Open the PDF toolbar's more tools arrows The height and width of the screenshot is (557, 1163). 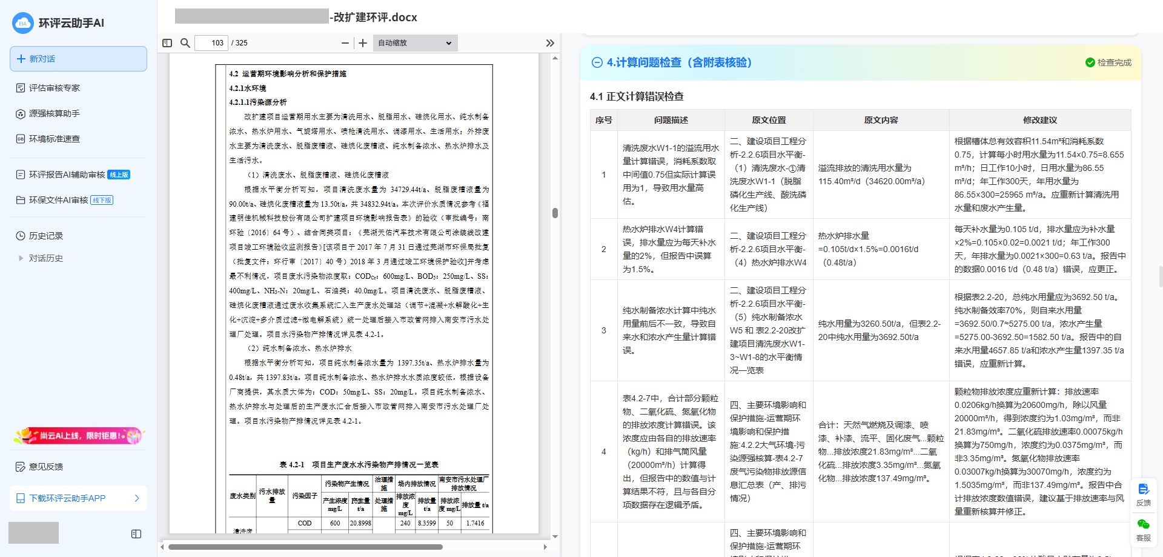(549, 43)
